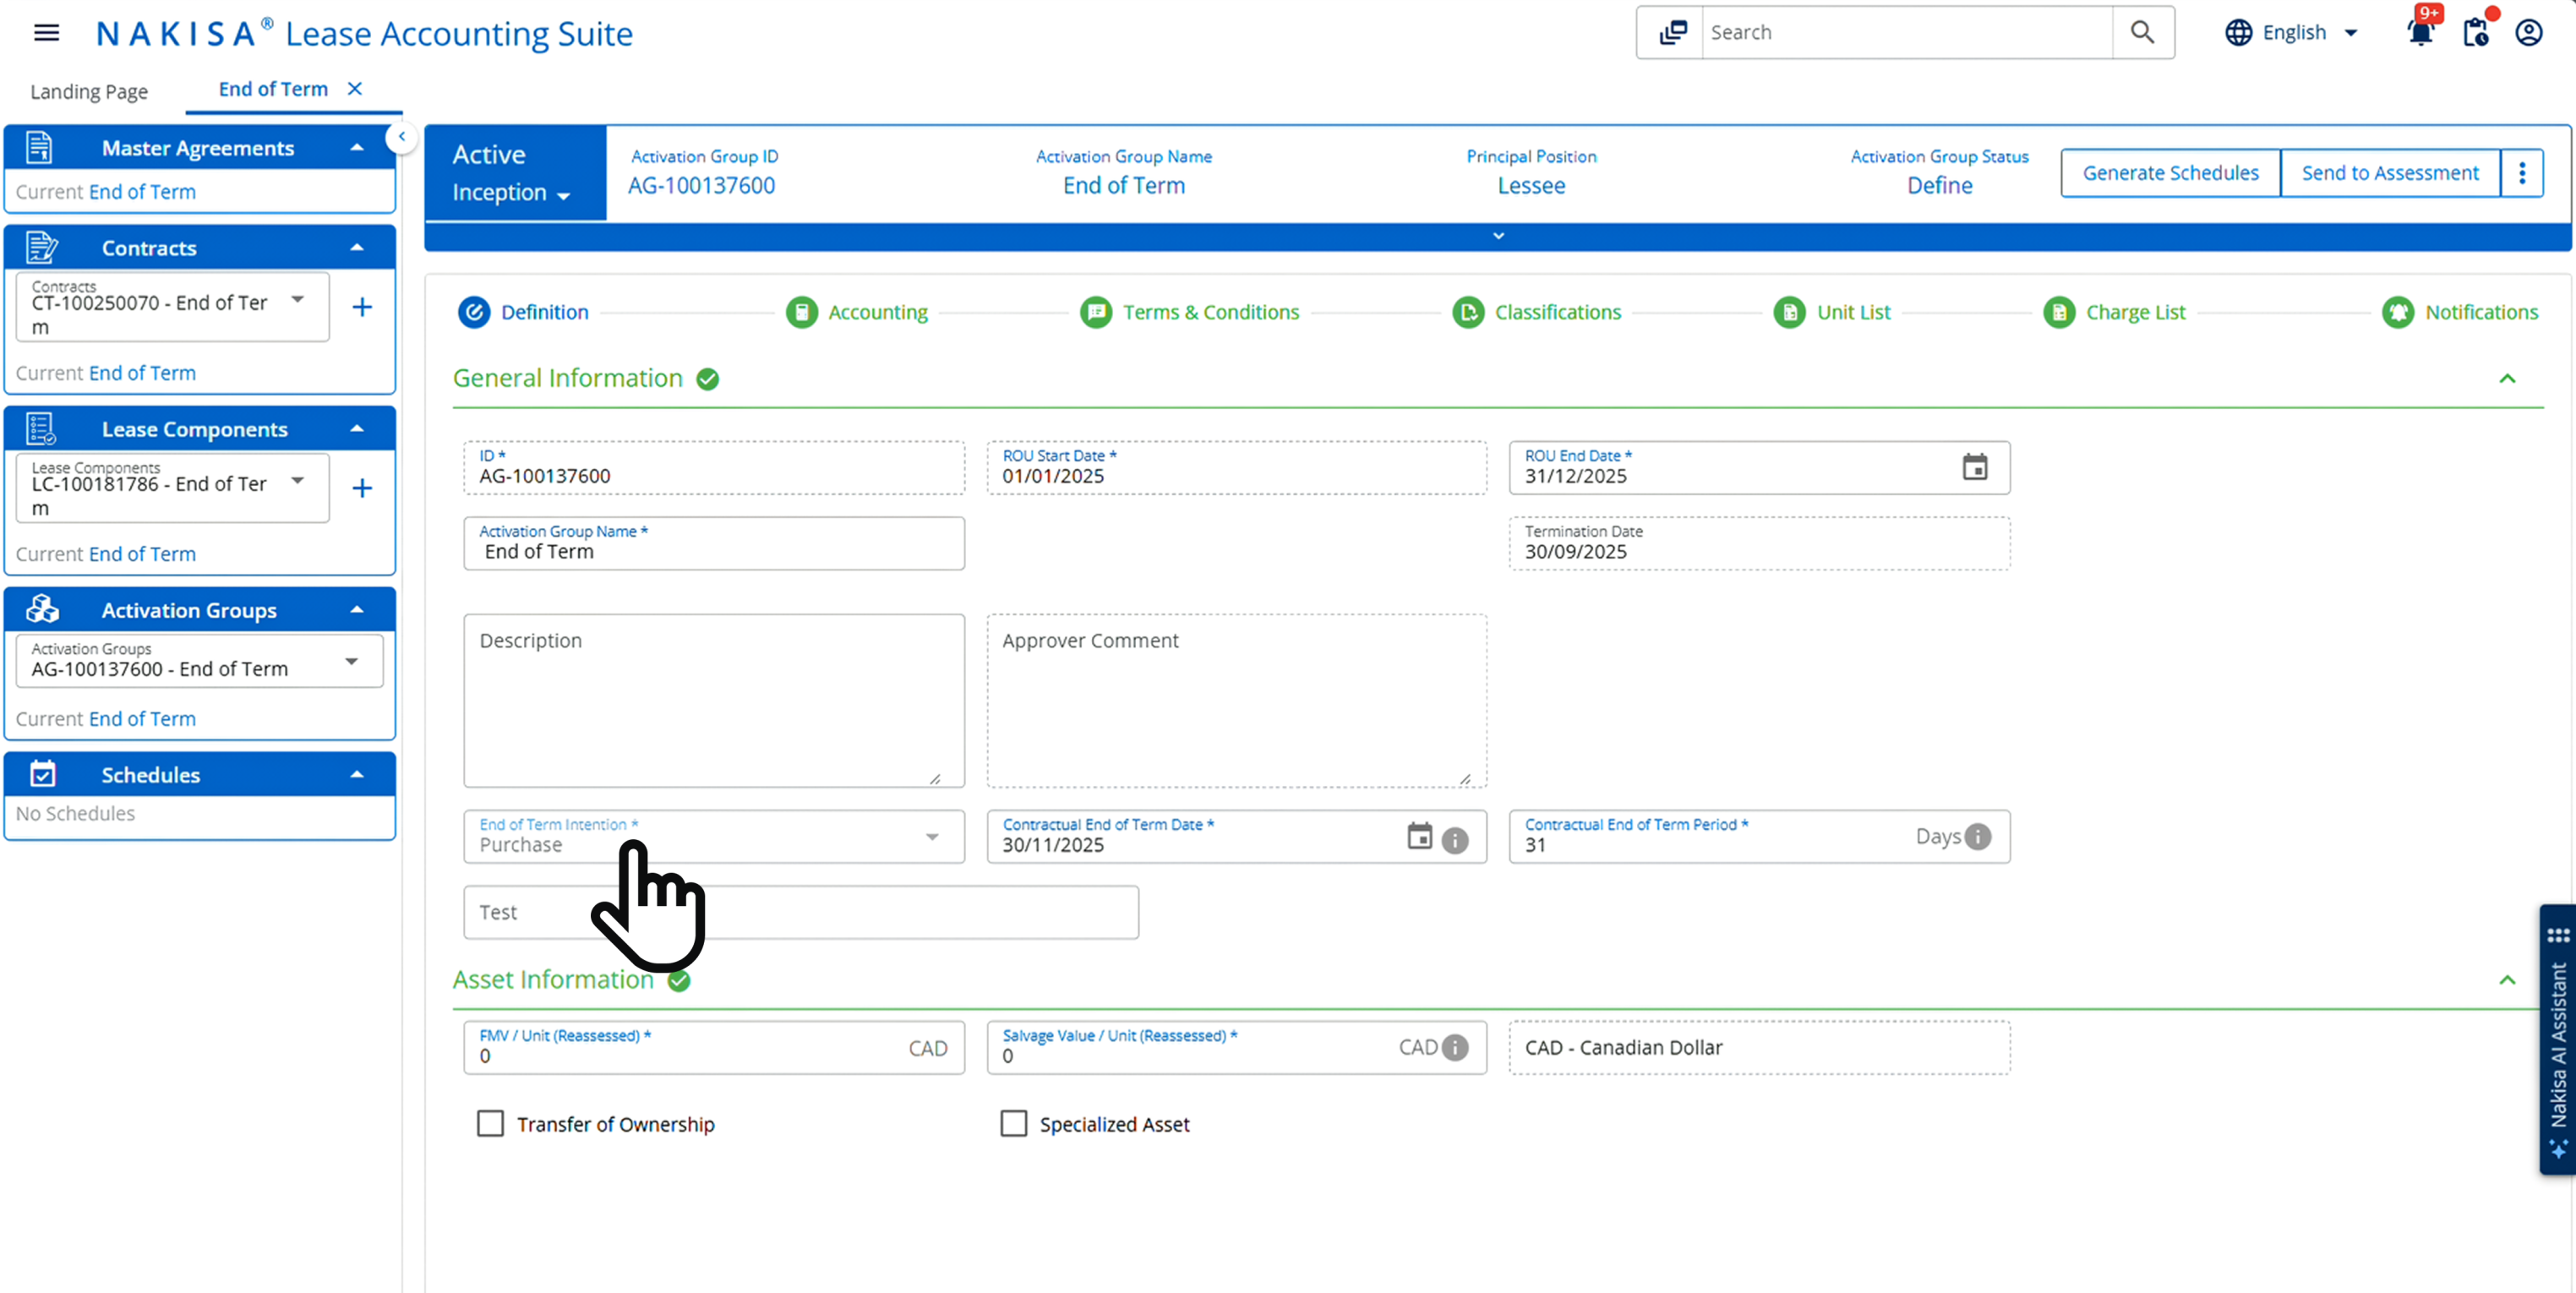Switch to the Landing Page tab

(x=89, y=91)
